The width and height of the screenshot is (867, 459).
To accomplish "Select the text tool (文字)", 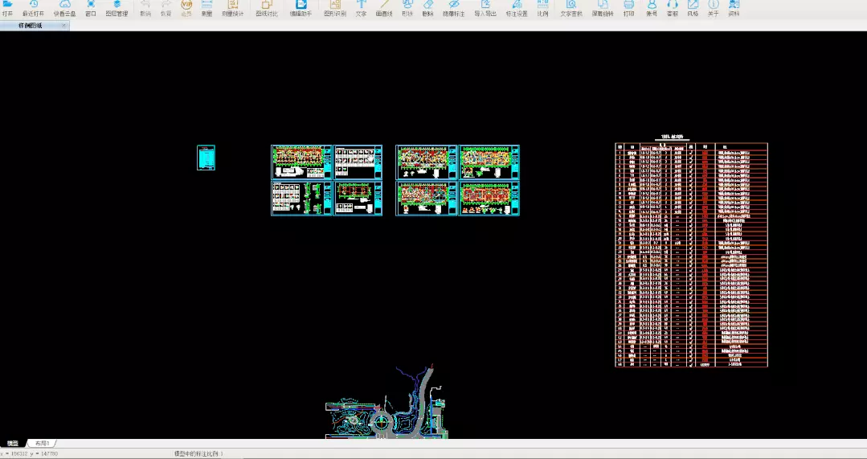I will [361, 8].
